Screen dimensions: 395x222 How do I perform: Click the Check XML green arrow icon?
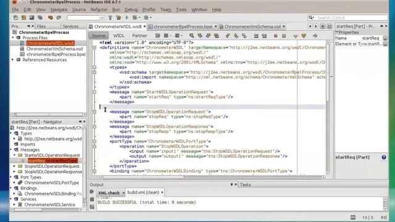click(296, 36)
